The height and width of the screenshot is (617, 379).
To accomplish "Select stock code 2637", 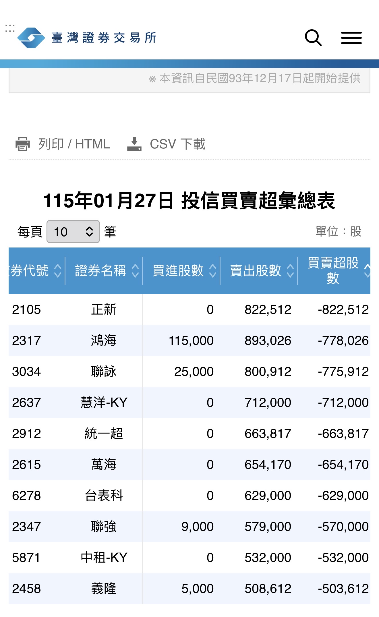I will tap(26, 403).
